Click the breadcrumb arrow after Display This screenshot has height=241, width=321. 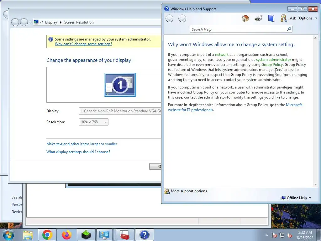(x=61, y=22)
